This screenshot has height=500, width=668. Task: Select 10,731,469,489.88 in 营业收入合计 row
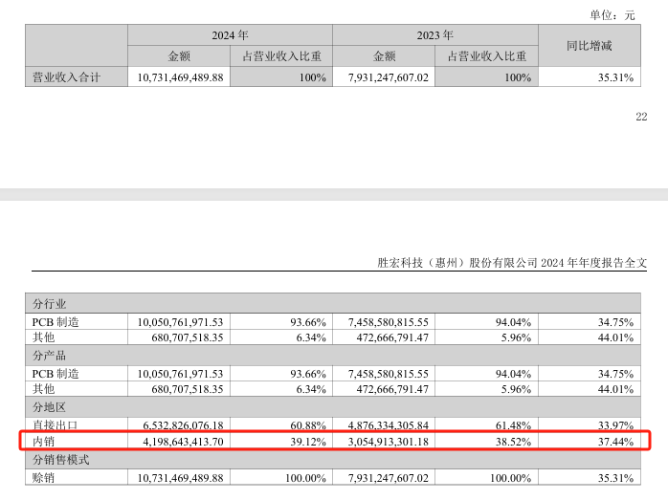tap(180, 77)
